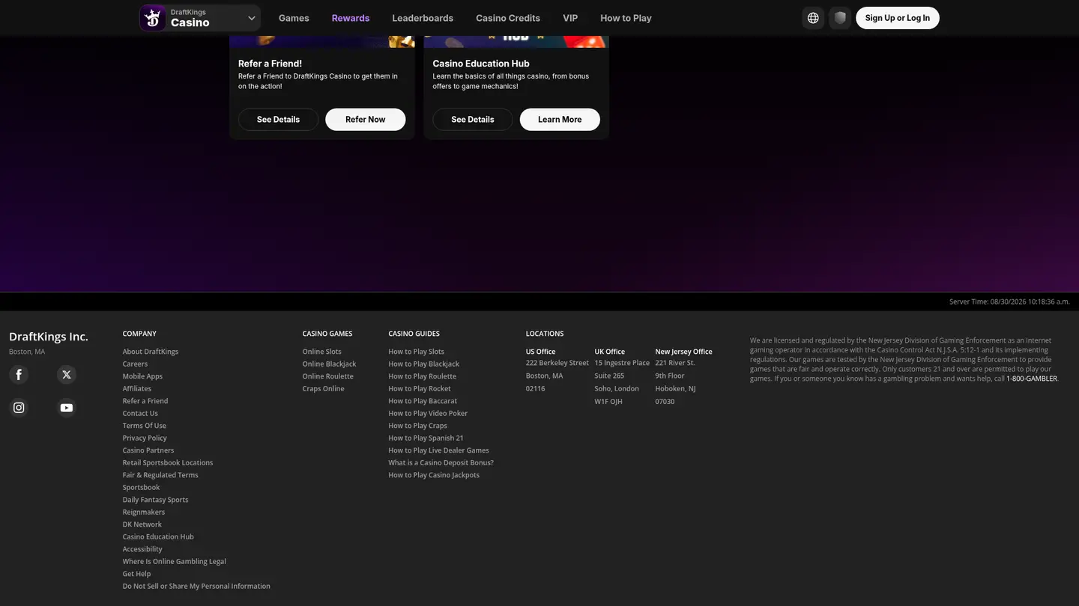
Task: Open the X social icon
Action: pyautogui.click(x=67, y=374)
